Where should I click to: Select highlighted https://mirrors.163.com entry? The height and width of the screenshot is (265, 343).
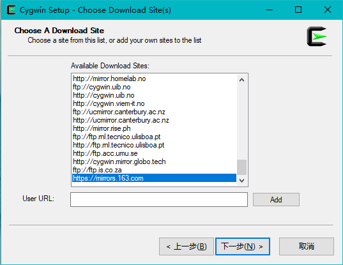154,178
